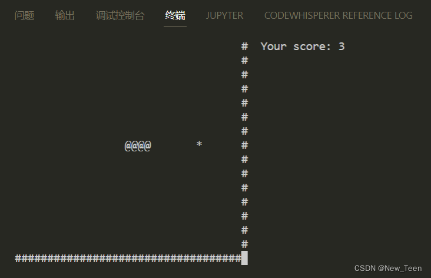431x278 pixels.
Task: Switch to the JUPYTER tab
Action: click(224, 15)
